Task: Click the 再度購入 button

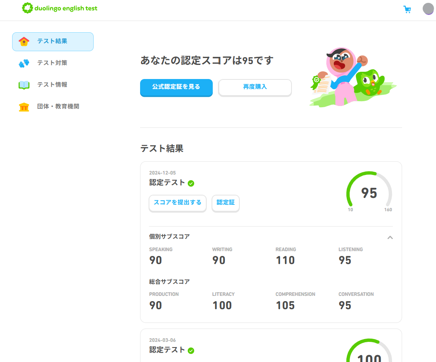Action: (x=255, y=87)
